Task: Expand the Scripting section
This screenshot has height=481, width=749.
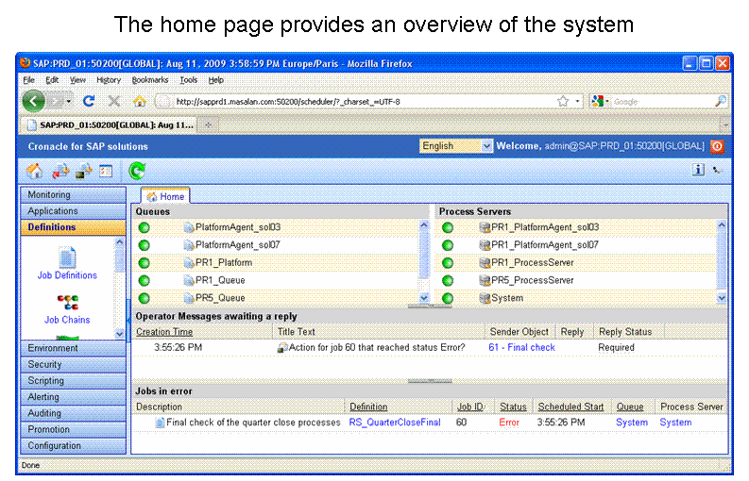Action: pyautogui.click(x=73, y=381)
